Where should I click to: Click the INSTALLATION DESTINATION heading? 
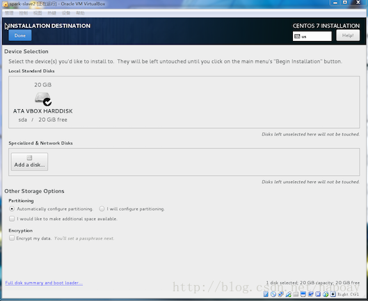[50, 26]
